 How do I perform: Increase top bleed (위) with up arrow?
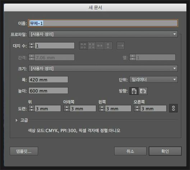click(x=32, y=107)
